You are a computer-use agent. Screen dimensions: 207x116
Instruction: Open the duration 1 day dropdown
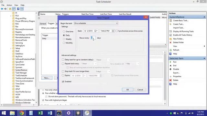pyautogui.click(x=132, y=64)
